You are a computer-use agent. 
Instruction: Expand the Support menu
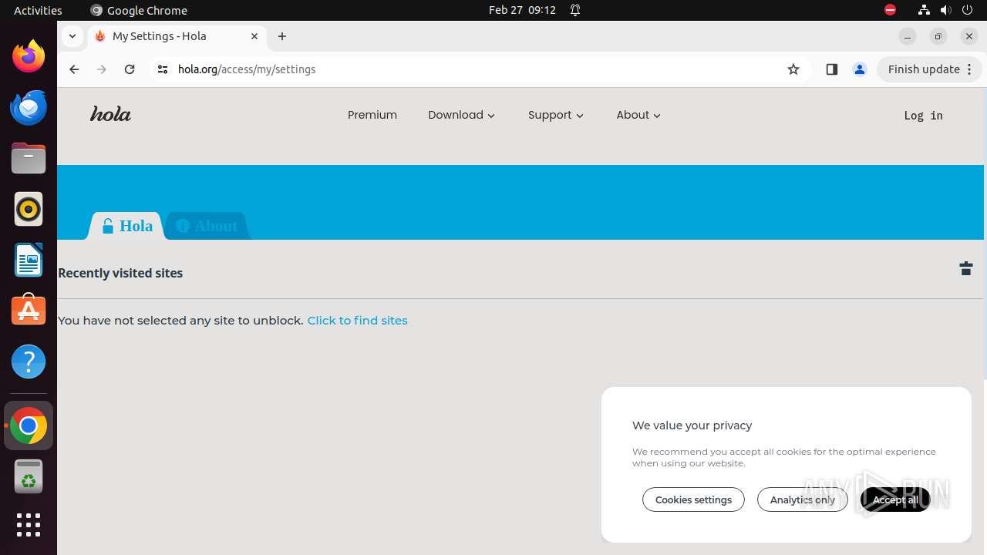pyautogui.click(x=555, y=115)
